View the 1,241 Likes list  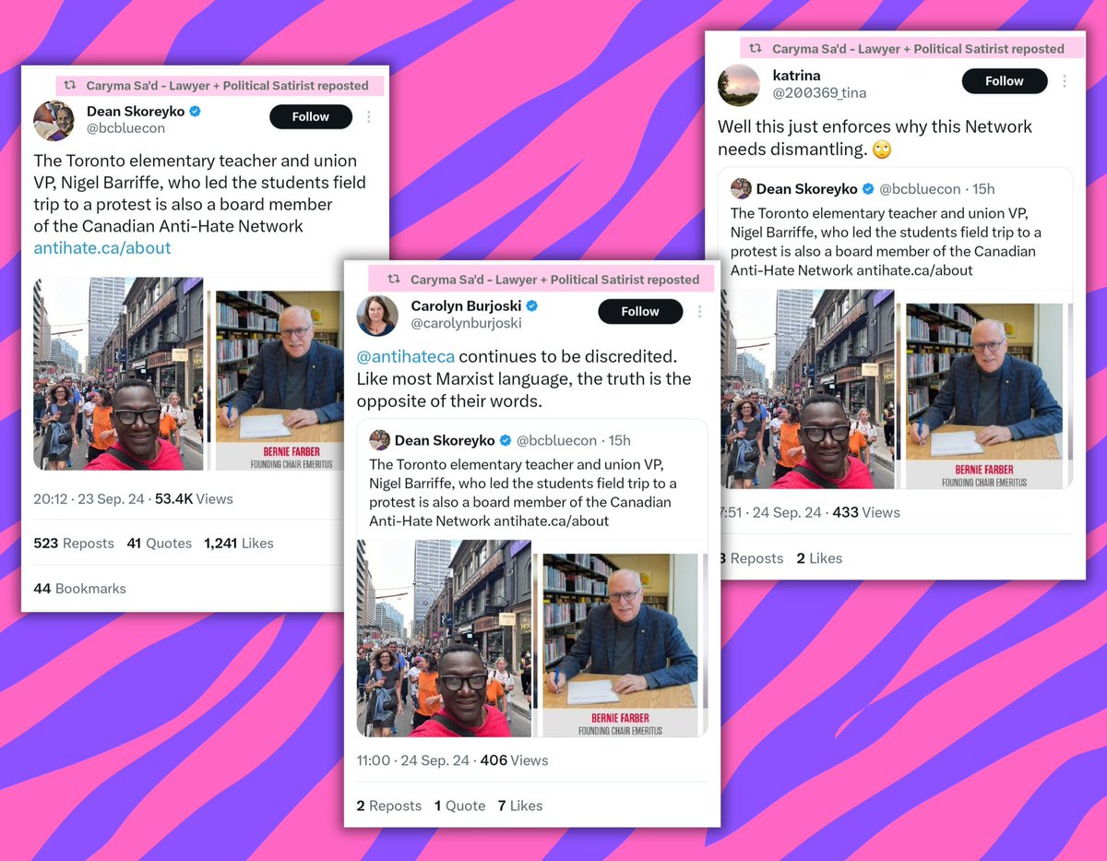(x=239, y=544)
